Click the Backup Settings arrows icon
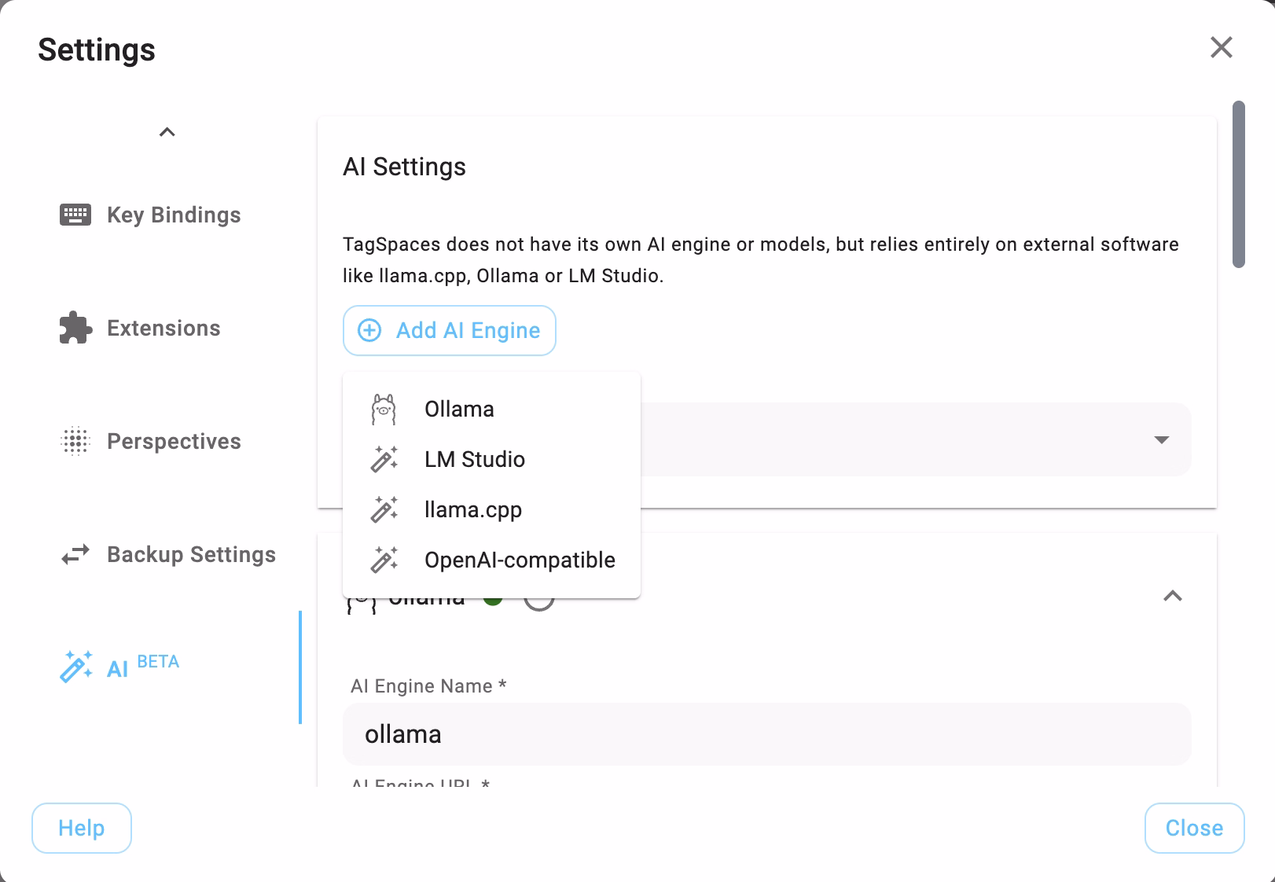This screenshot has width=1275, height=882. pos(75,554)
